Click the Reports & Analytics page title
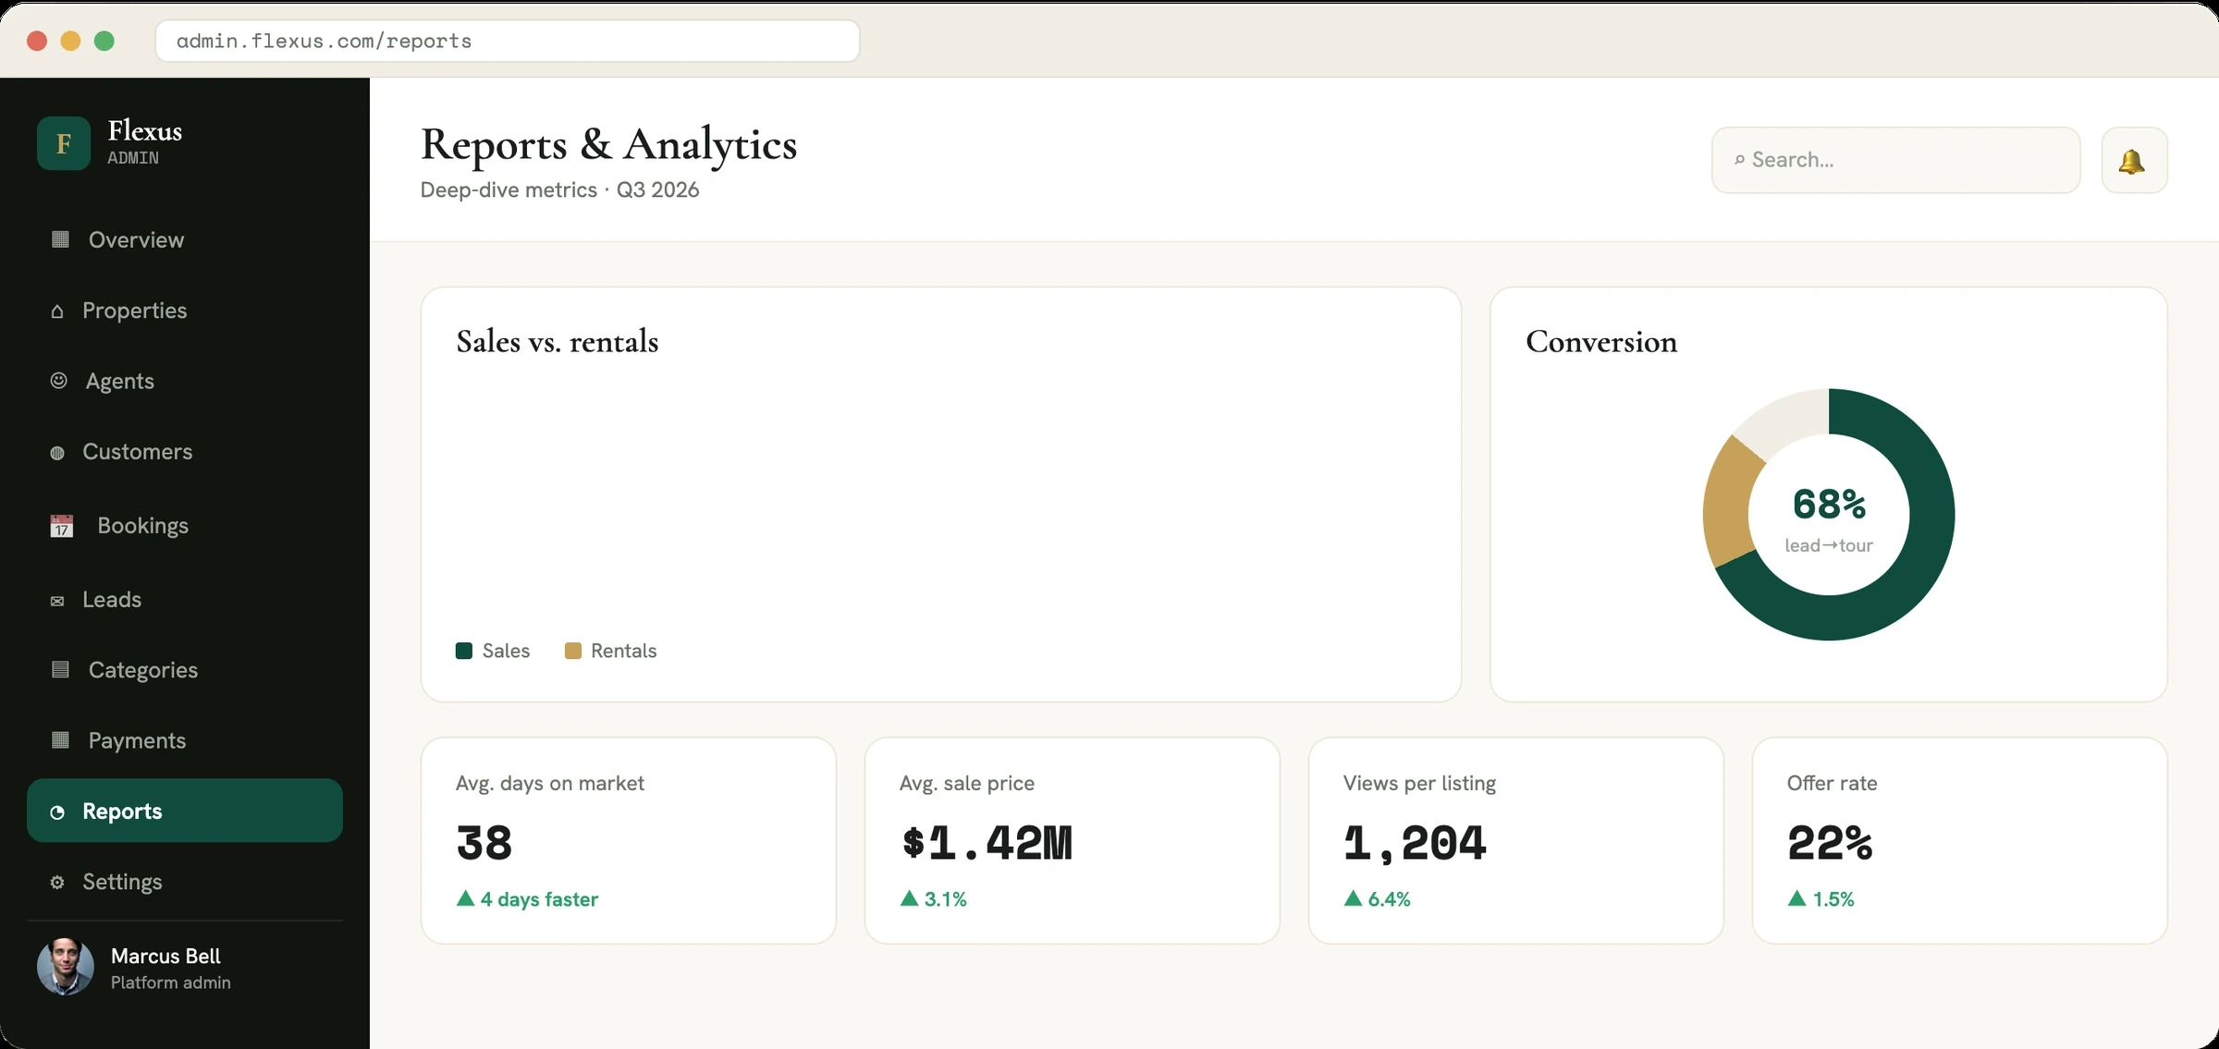Image resolution: width=2219 pixels, height=1049 pixels. (608, 145)
